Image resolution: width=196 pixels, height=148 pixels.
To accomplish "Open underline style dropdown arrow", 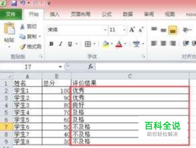I will point(76,44).
